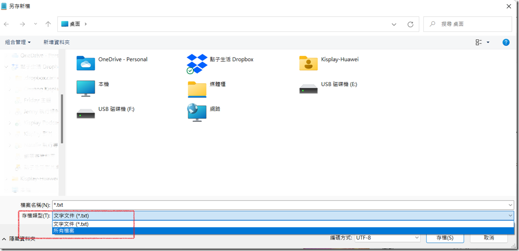Expand the address bar history dropdown
519x251 pixels.
pyautogui.click(x=394, y=24)
